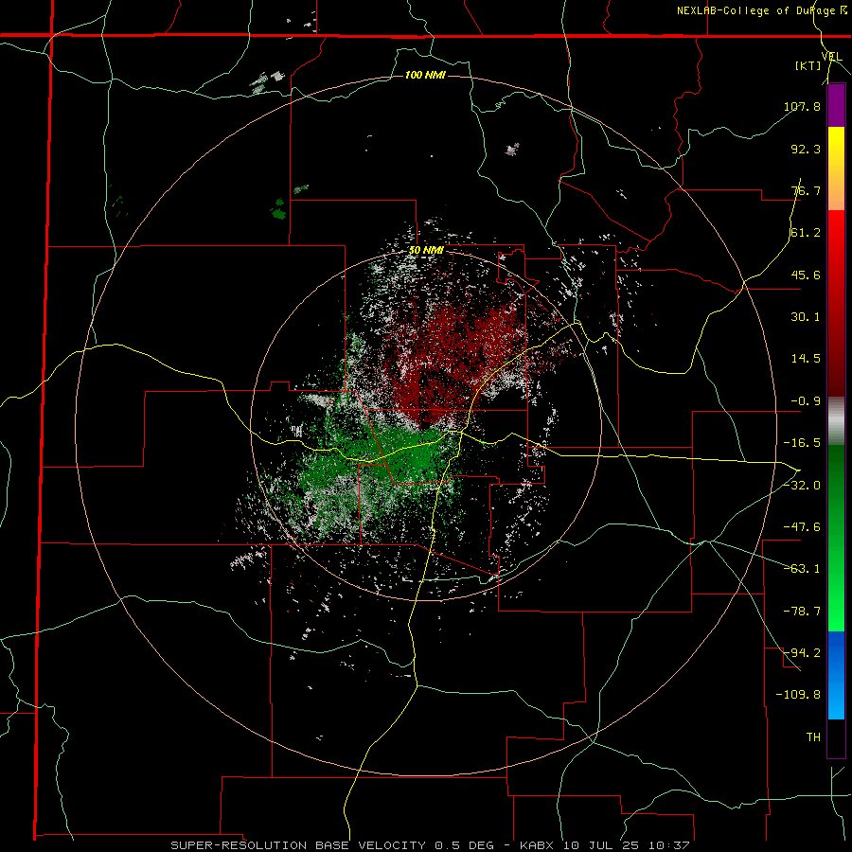Click the VEL legend title

point(832,56)
